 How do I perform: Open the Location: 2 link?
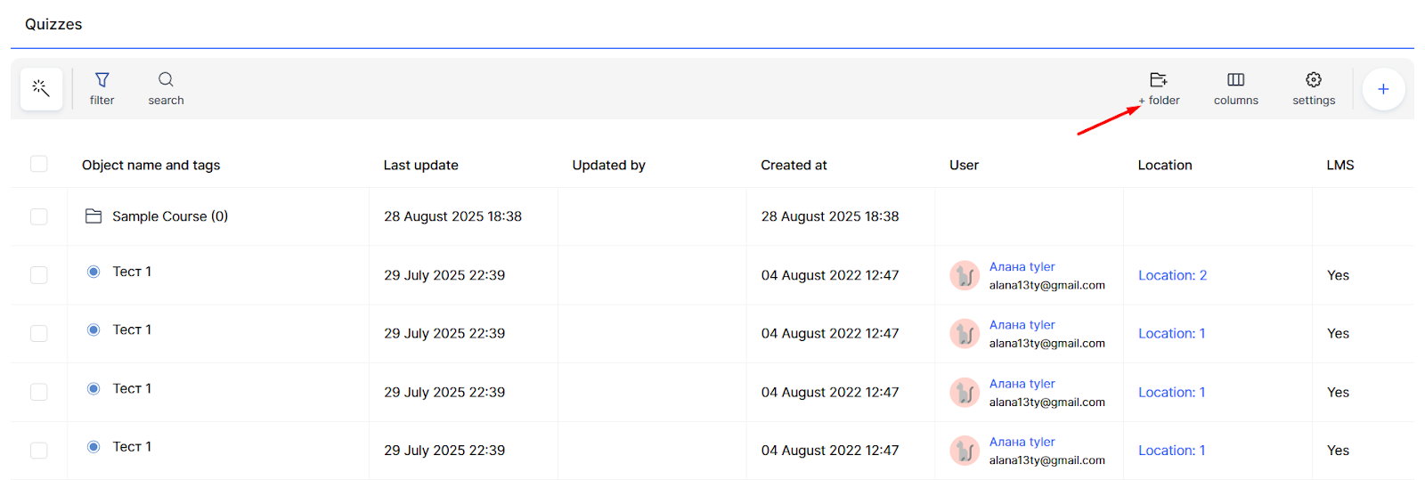(x=1172, y=275)
